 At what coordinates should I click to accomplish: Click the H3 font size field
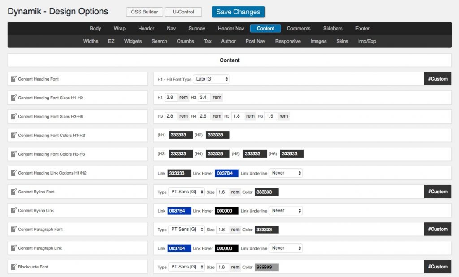(171, 116)
